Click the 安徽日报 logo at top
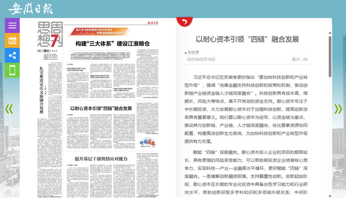The width and height of the screenshot is (346, 198). pyautogui.click(x=31, y=9)
